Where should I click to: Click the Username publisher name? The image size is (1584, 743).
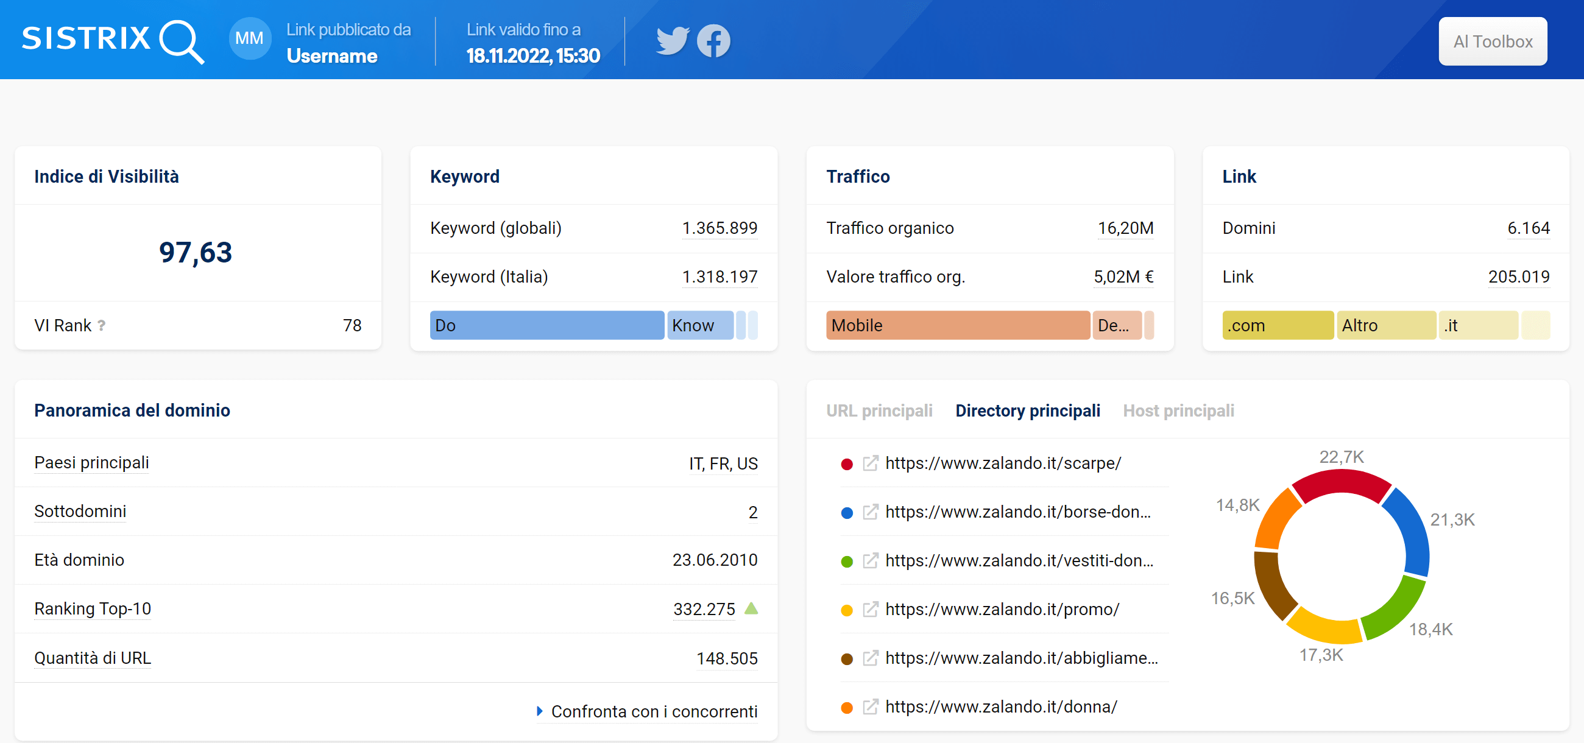coord(332,56)
